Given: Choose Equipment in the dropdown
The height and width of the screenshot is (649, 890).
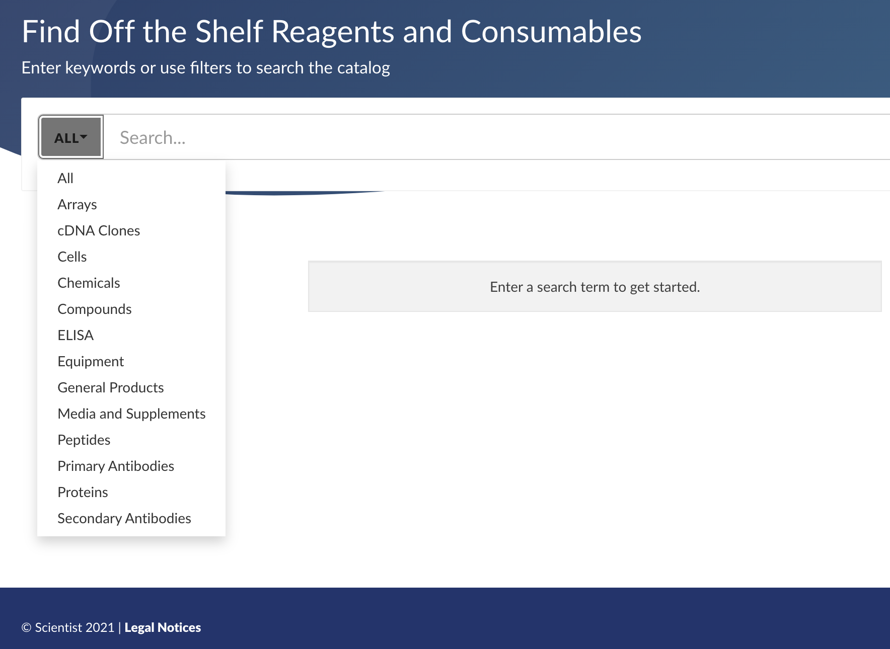Looking at the screenshot, I should (x=91, y=361).
